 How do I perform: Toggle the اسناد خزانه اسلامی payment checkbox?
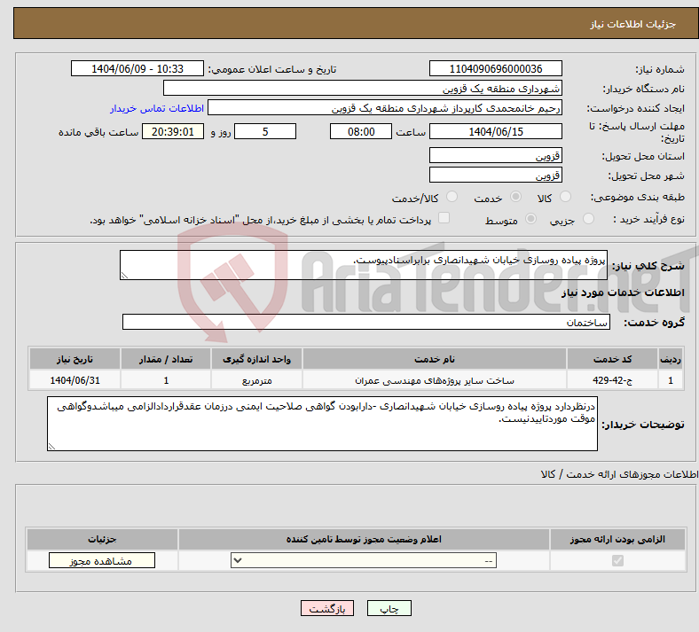click(x=444, y=217)
